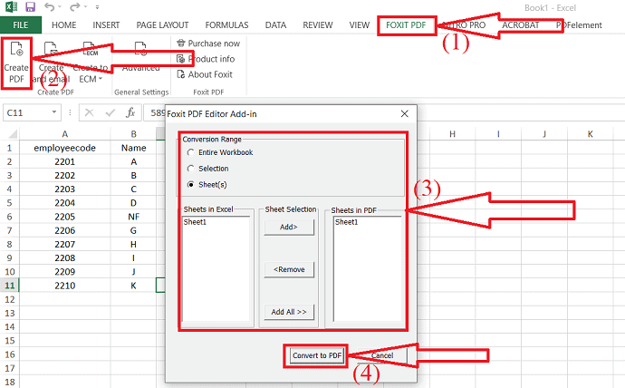The image size is (625, 388).
Task: Click the formula bar Cancel X icon
Action: 90,112
